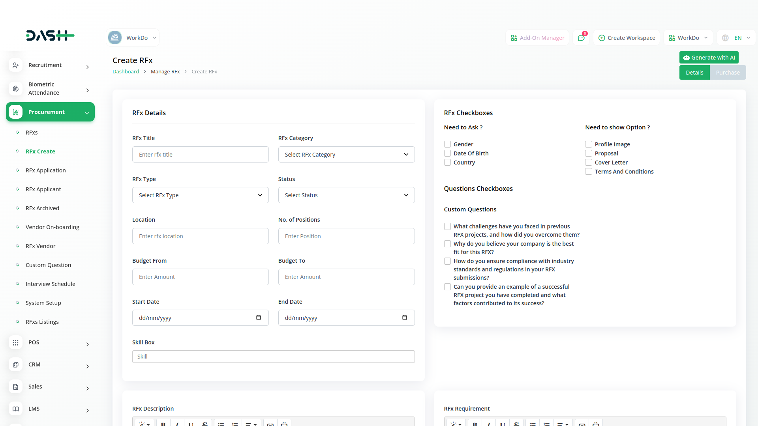Viewport: 758px width, 426px height.
Task: Click the Recruitment sidebar icon
Action: [x=15, y=65]
